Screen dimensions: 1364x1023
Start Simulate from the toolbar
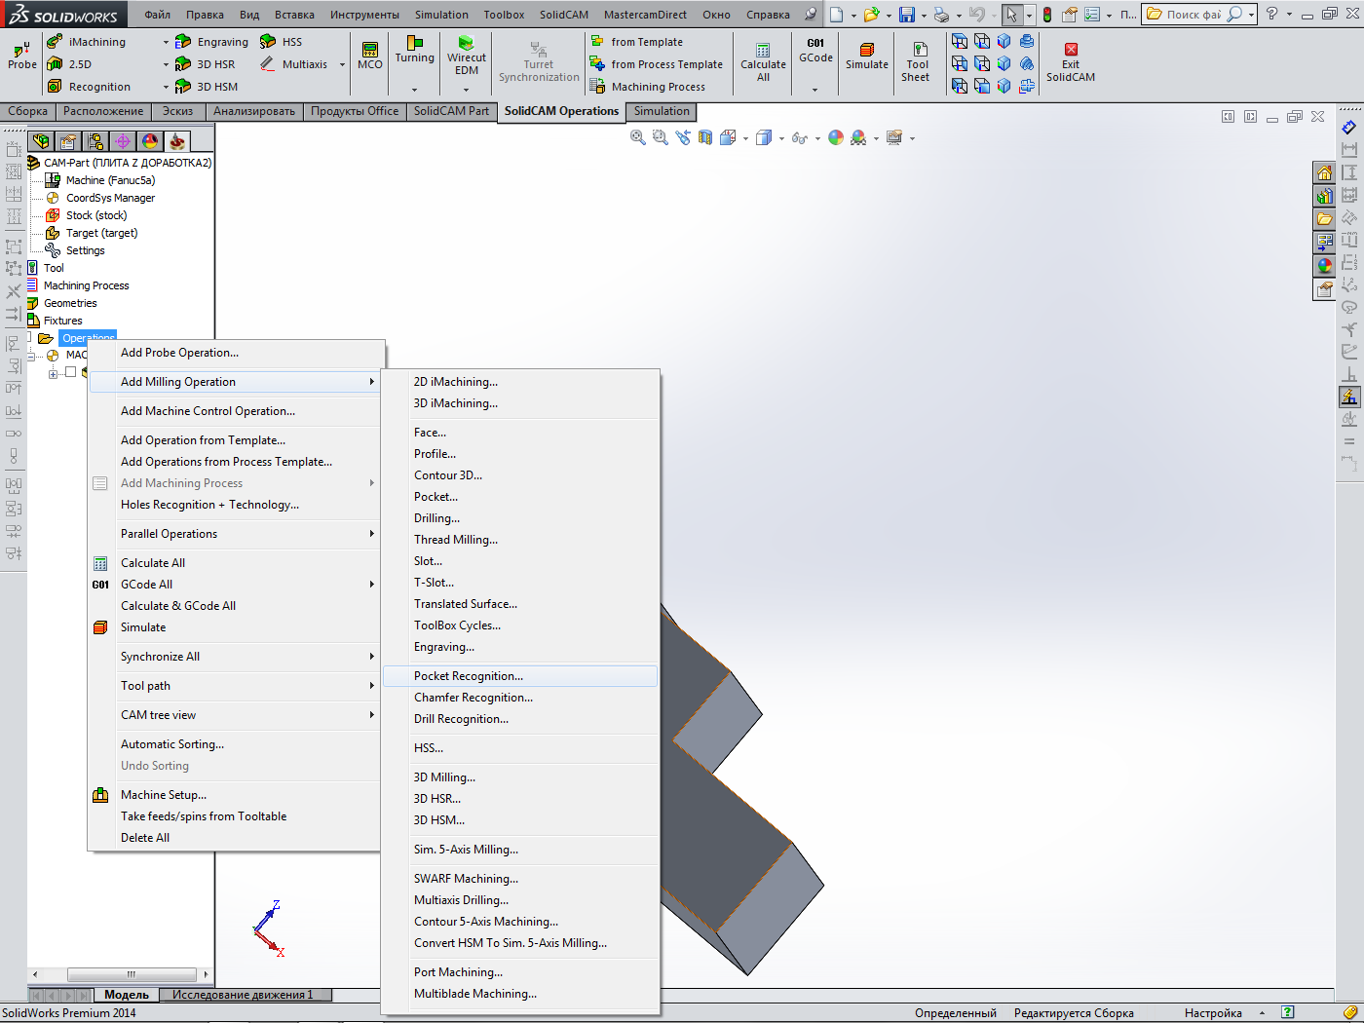pyautogui.click(x=867, y=57)
